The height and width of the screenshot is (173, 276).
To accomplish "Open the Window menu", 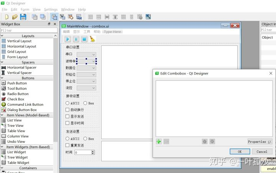I will pos(68,10).
